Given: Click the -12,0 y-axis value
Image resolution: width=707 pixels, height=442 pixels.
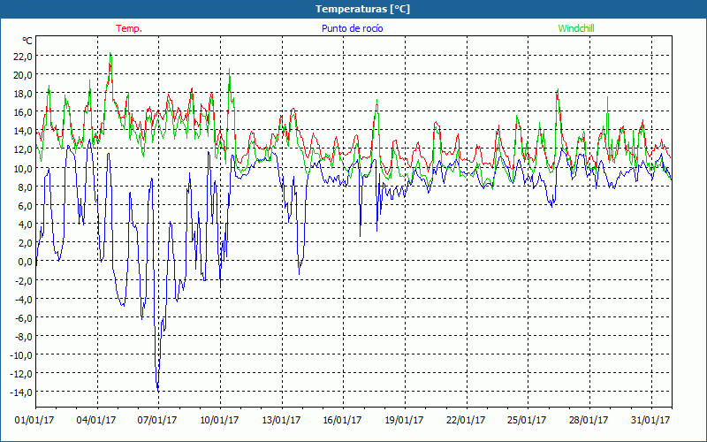Looking at the screenshot, I should pyautogui.click(x=21, y=374).
